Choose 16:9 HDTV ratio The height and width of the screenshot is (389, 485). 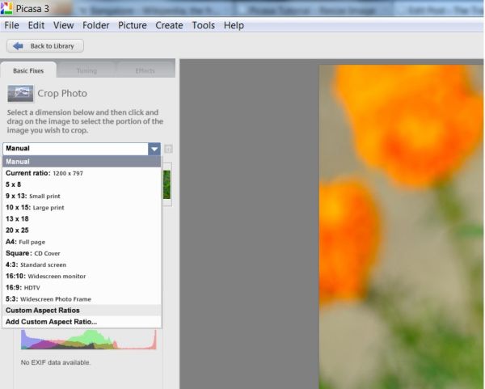(82, 288)
